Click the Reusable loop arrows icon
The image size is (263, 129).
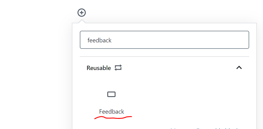click(118, 68)
